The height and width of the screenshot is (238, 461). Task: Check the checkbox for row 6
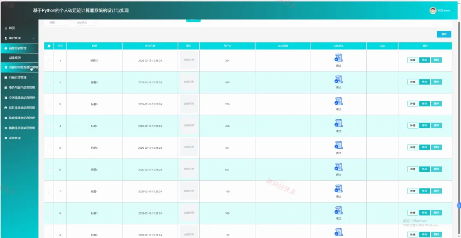[49, 170]
